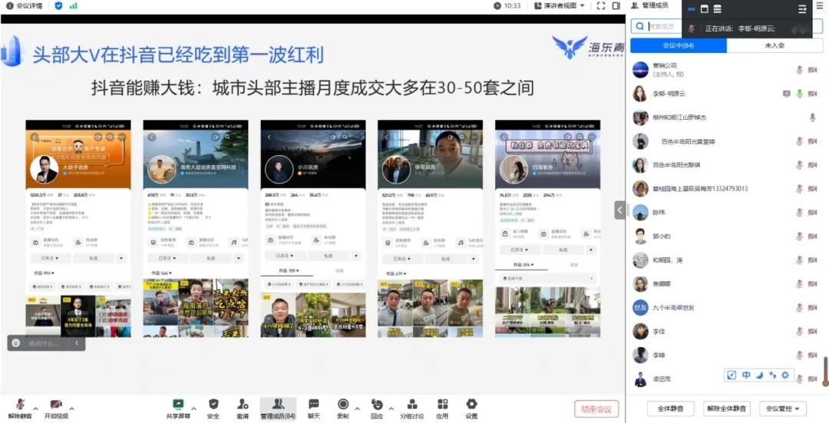Click the 解除全体静音 button
This screenshot has width=829, height=423.
[x=728, y=408]
